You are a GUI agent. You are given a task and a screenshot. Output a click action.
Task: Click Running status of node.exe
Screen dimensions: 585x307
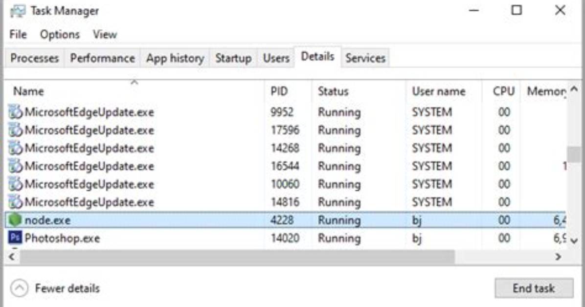pyautogui.click(x=339, y=221)
